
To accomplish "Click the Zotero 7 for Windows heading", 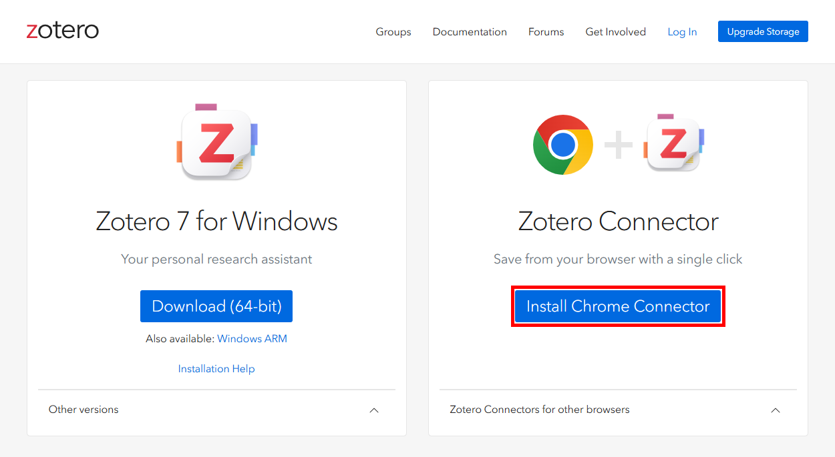I will click(216, 221).
